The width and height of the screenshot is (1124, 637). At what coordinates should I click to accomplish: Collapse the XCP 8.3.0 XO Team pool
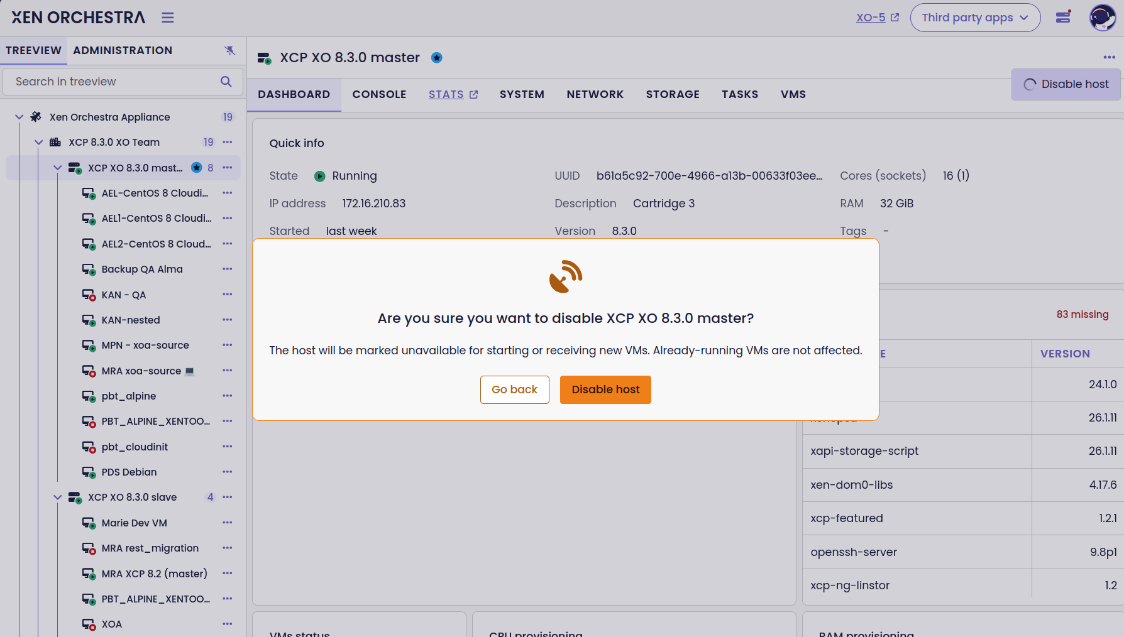pos(39,143)
